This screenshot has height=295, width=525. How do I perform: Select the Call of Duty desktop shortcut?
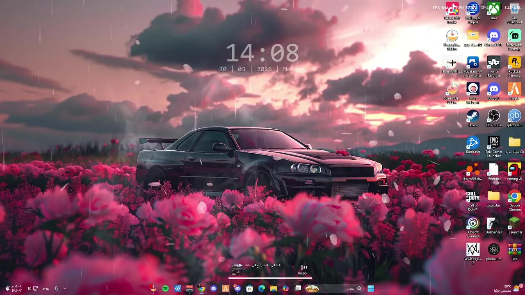click(473, 200)
